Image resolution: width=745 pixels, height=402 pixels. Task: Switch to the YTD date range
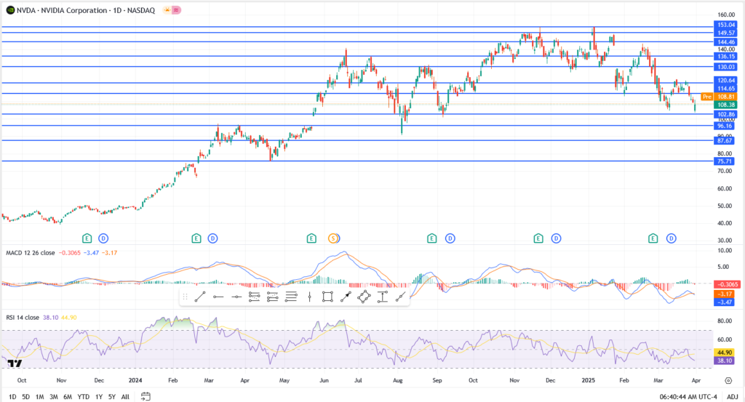pyautogui.click(x=84, y=397)
